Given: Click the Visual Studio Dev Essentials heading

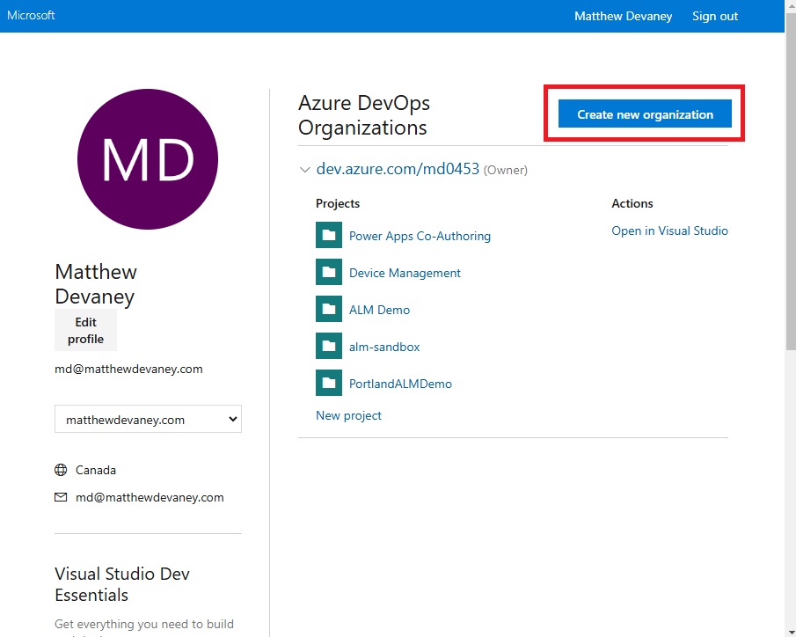Looking at the screenshot, I should [x=122, y=584].
